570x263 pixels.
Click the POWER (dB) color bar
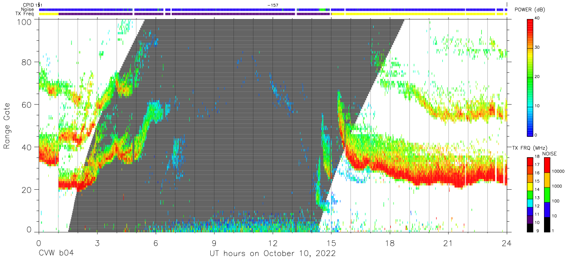point(530,77)
